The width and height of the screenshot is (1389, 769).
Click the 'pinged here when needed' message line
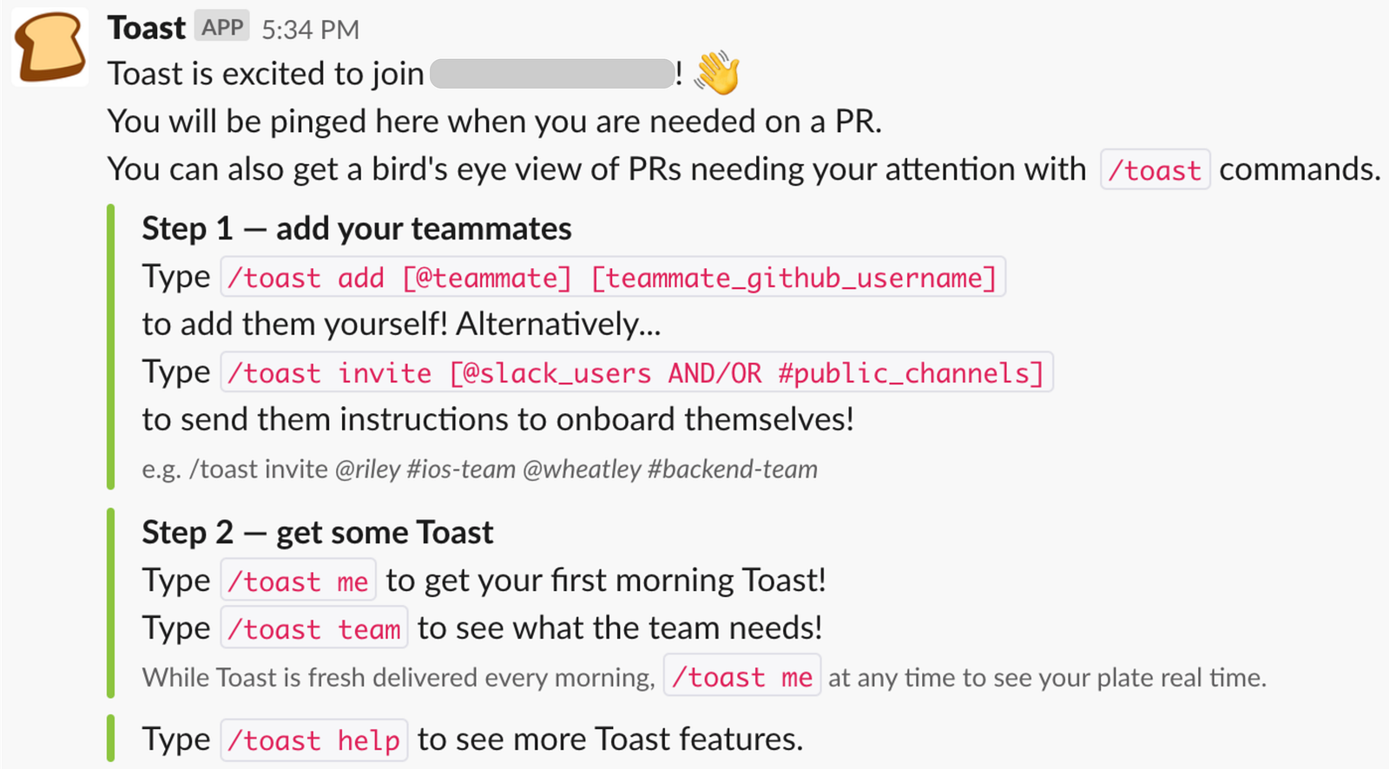(494, 122)
